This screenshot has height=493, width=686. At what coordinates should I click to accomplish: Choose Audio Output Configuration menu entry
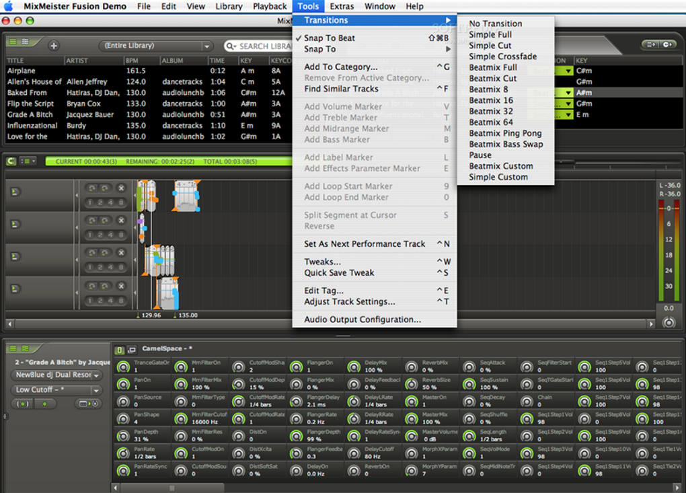tap(363, 319)
